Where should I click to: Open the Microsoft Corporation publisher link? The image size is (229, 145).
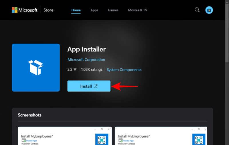(86, 60)
